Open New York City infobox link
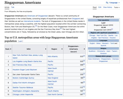The width and height of the screenshot is (123, 99). coord(102,36)
